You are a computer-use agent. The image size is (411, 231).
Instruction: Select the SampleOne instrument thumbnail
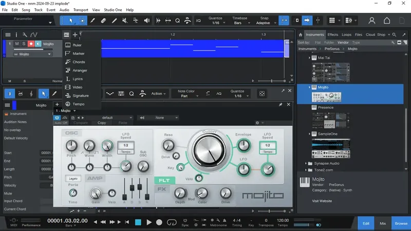330,148
